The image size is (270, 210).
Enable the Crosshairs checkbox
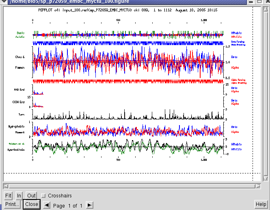coord(44,196)
